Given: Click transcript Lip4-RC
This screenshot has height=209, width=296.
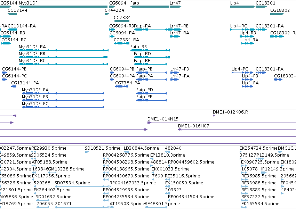Looking at the screenshot, I should [243, 30].
